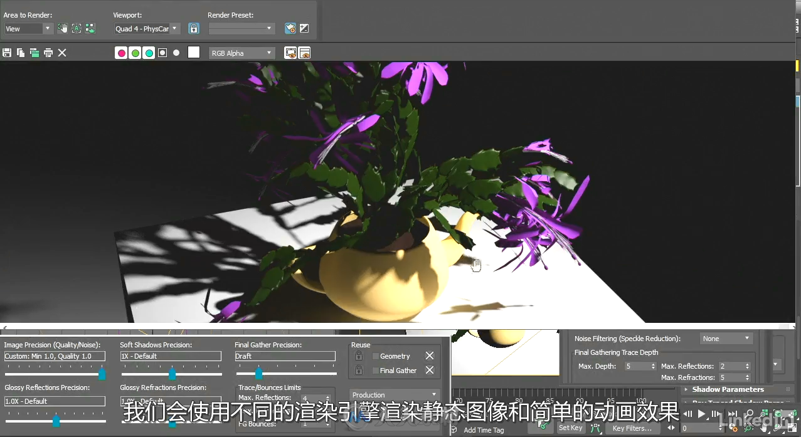The width and height of the screenshot is (801, 437).
Task: Click the Image Precision value field
Action: 55,356
